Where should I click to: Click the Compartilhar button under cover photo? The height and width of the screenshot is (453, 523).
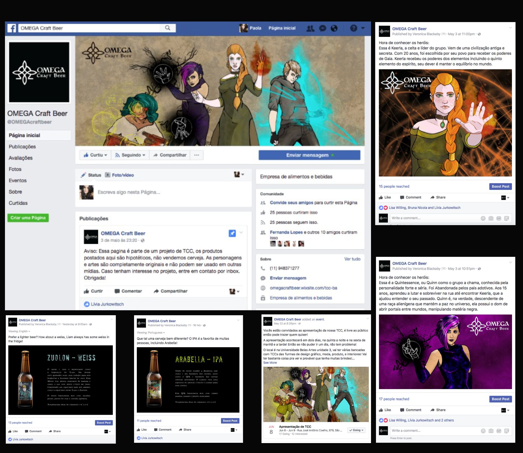pos(170,155)
